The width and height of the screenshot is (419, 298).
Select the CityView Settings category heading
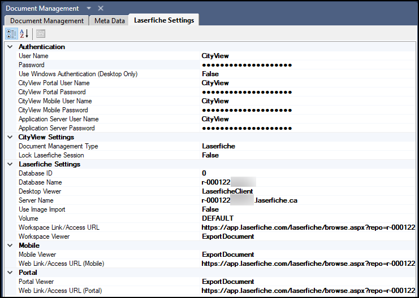tap(46, 137)
